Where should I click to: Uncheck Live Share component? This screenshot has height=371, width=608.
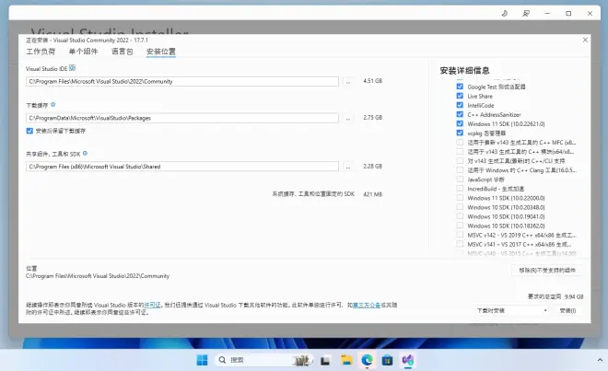(x=460, y=96)
